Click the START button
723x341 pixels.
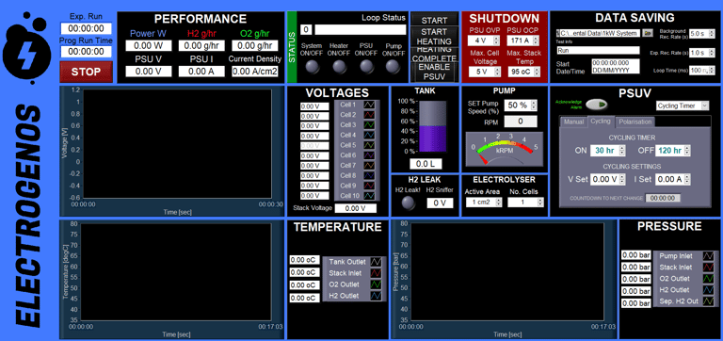point(434,19)
